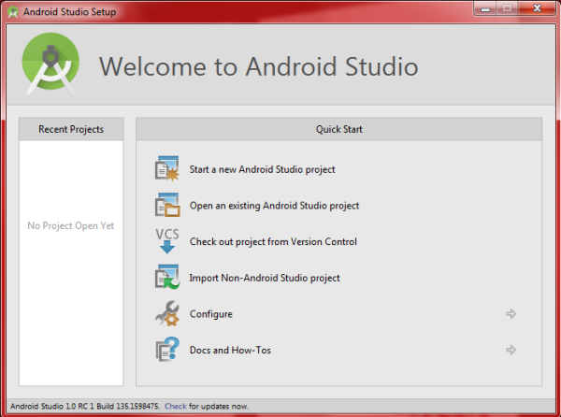The height and width of the screenshot is (417, 561).
Task: Check out project from Version Control
Action: 273,242
